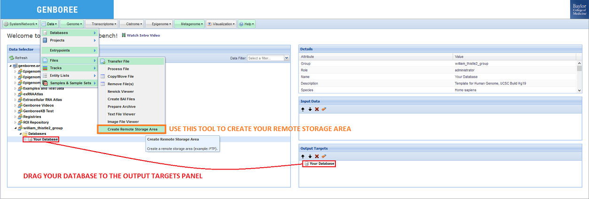
Task: Open the Visualization toolbar menu
Action: click(221, 24)
